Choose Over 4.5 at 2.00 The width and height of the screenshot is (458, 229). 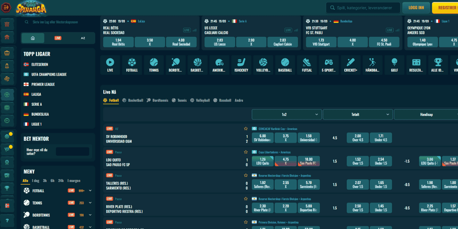(358, 138)
